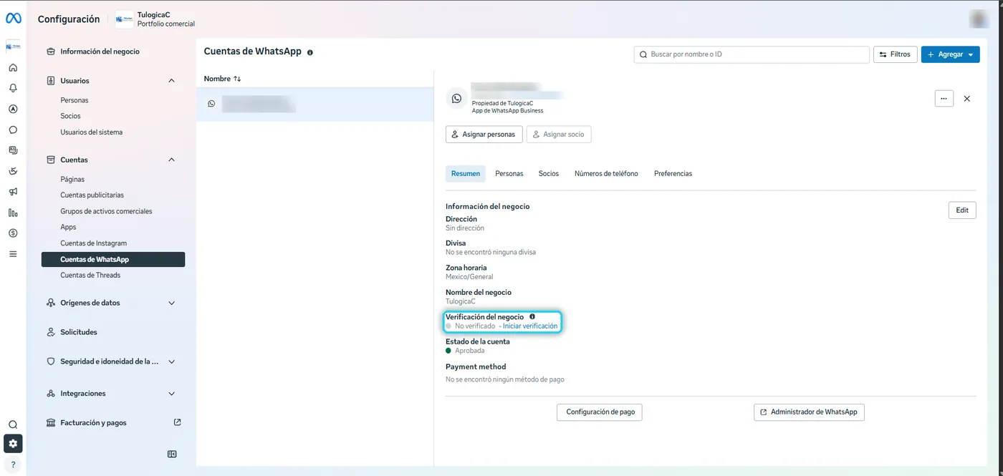The width and height of the screenshot is (1003, 476).
Task: Open the insights bar chart icon
Action: point(13,213)
